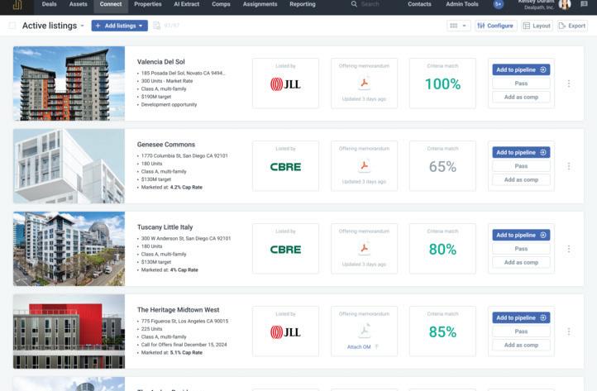Click the document icon beside Add listings
Viewport: 597px width, 391px height.
156,26
